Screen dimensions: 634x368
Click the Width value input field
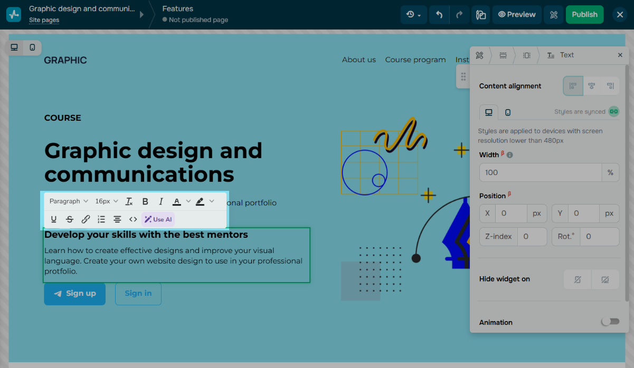click(540, 172)
